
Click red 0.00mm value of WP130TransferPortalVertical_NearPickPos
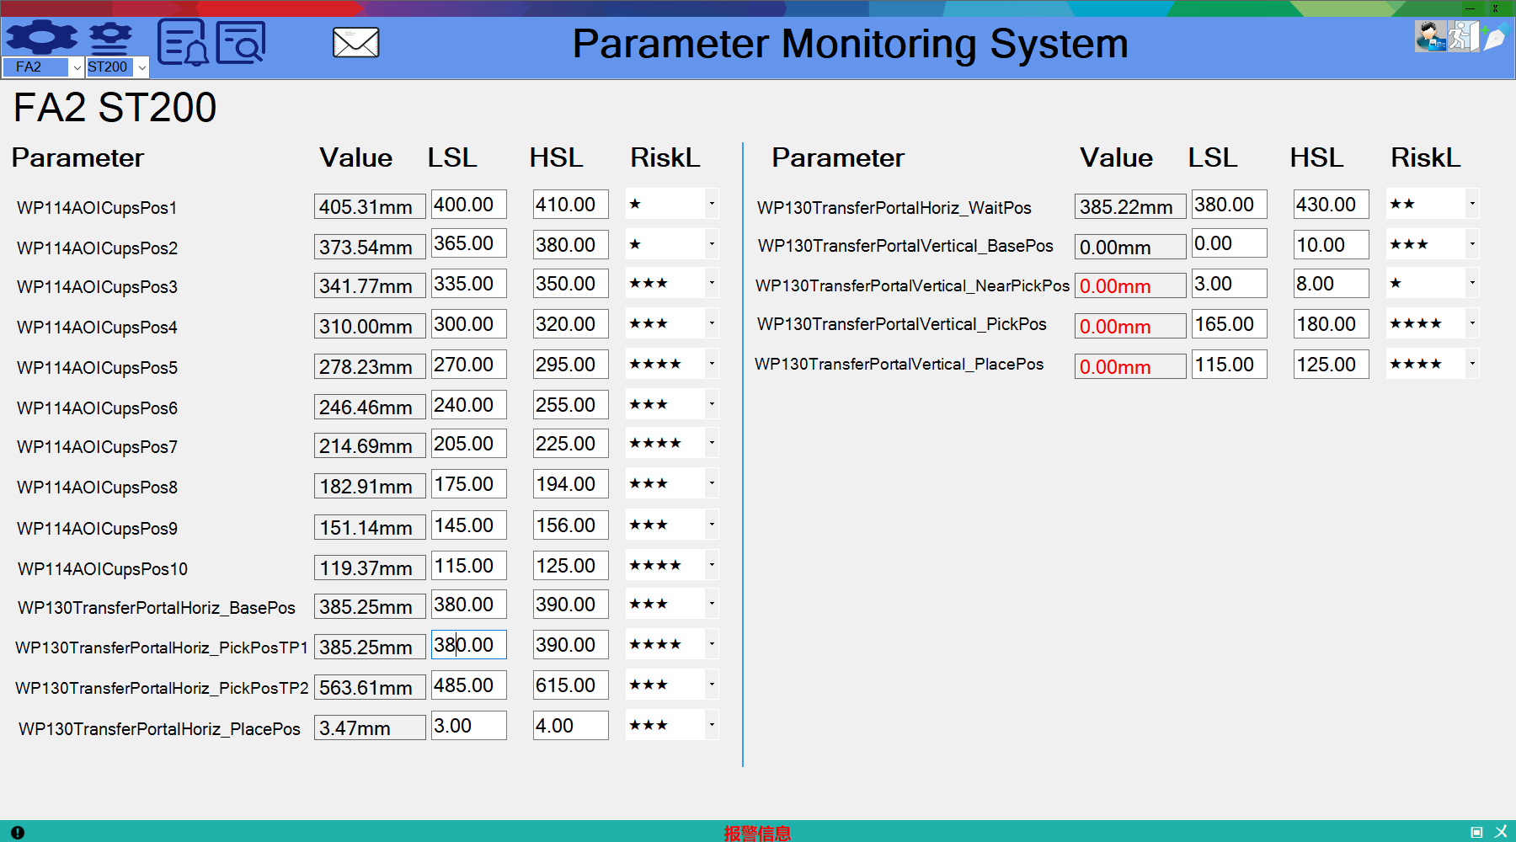click(1130, 285)
